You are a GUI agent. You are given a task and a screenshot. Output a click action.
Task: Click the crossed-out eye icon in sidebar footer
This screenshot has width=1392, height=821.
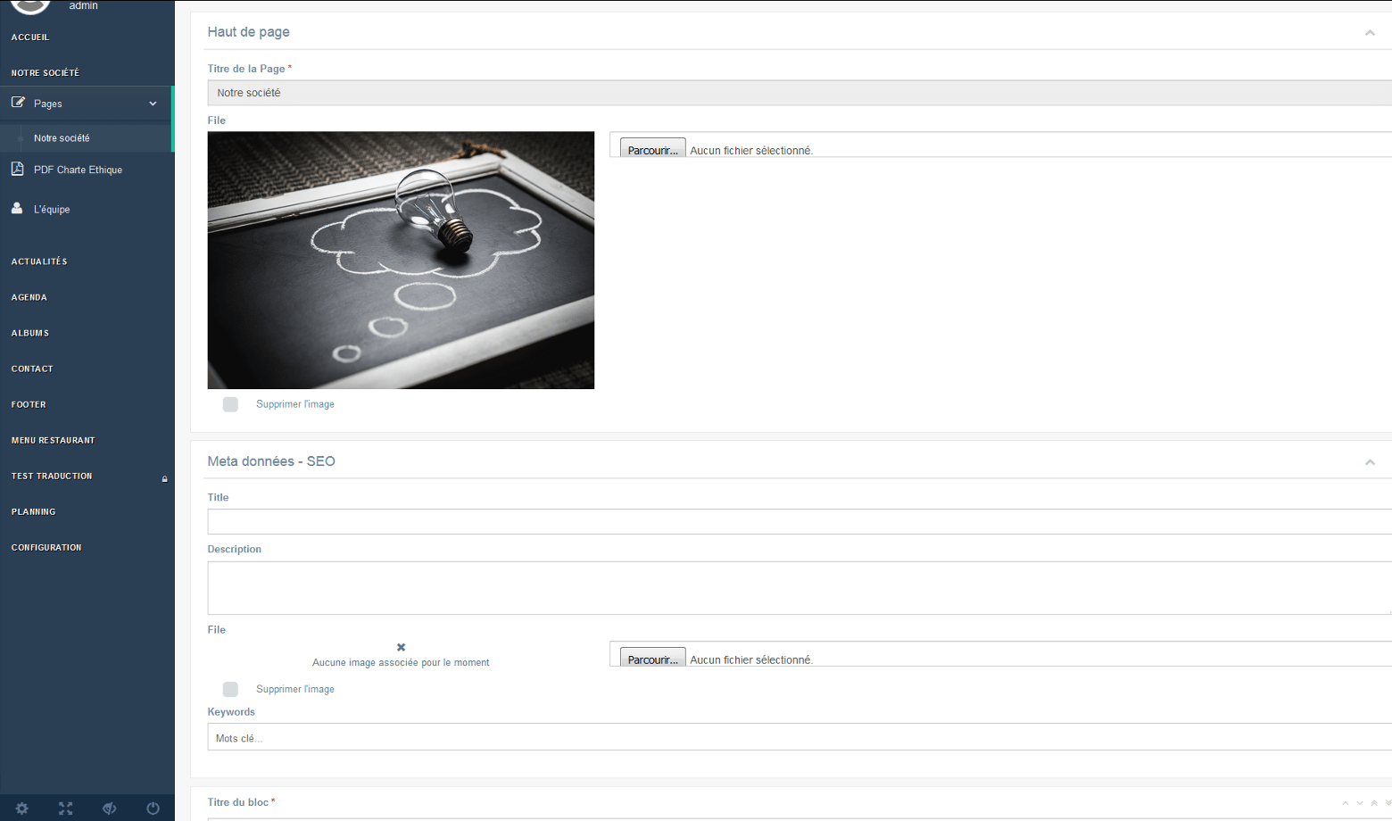point(109,809)
